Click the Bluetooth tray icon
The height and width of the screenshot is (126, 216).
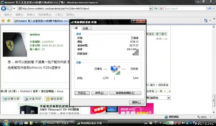tap(191, 123)
